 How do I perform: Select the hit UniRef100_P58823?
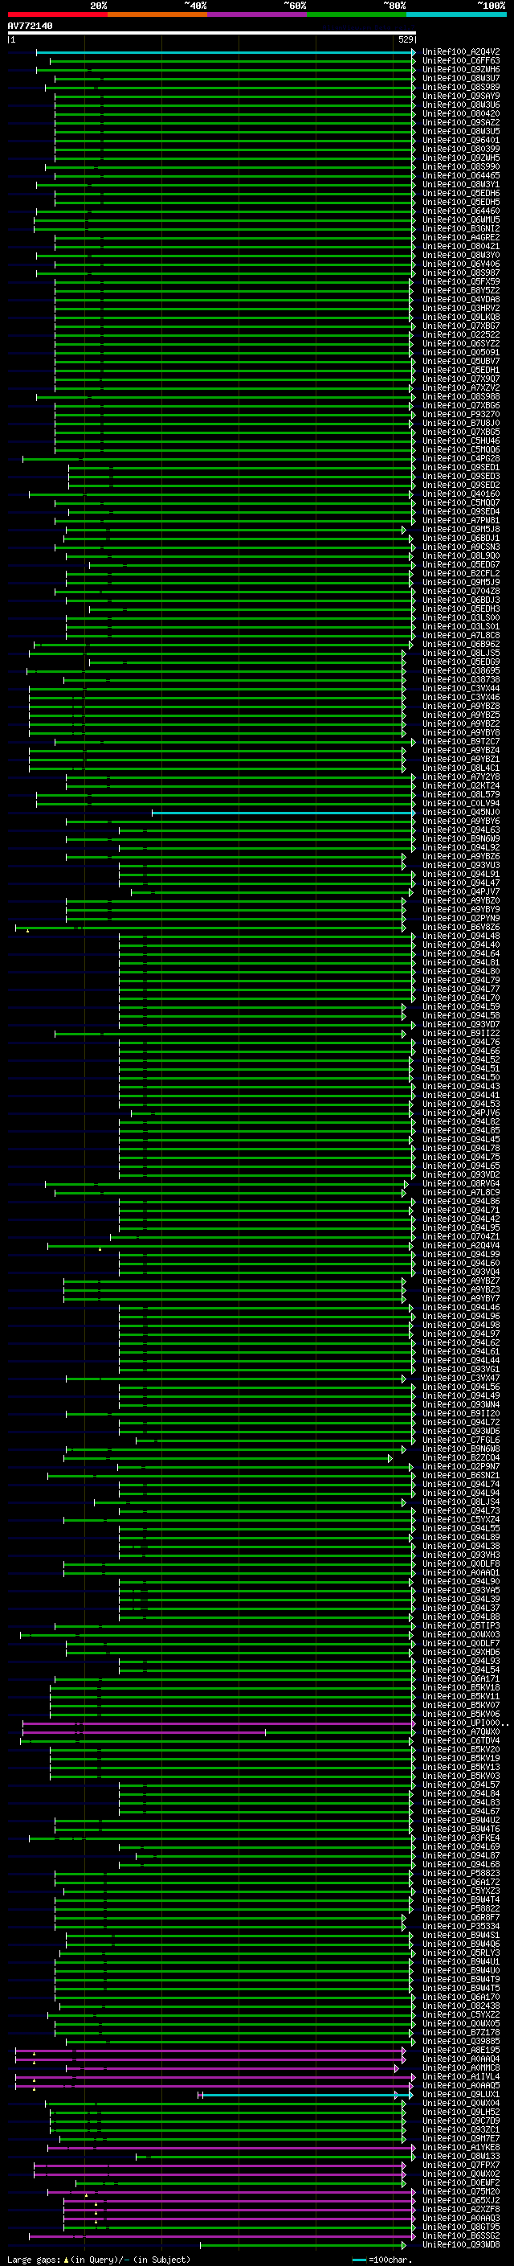point(461,1875)
